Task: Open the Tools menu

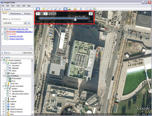Action: coord(18,6)
